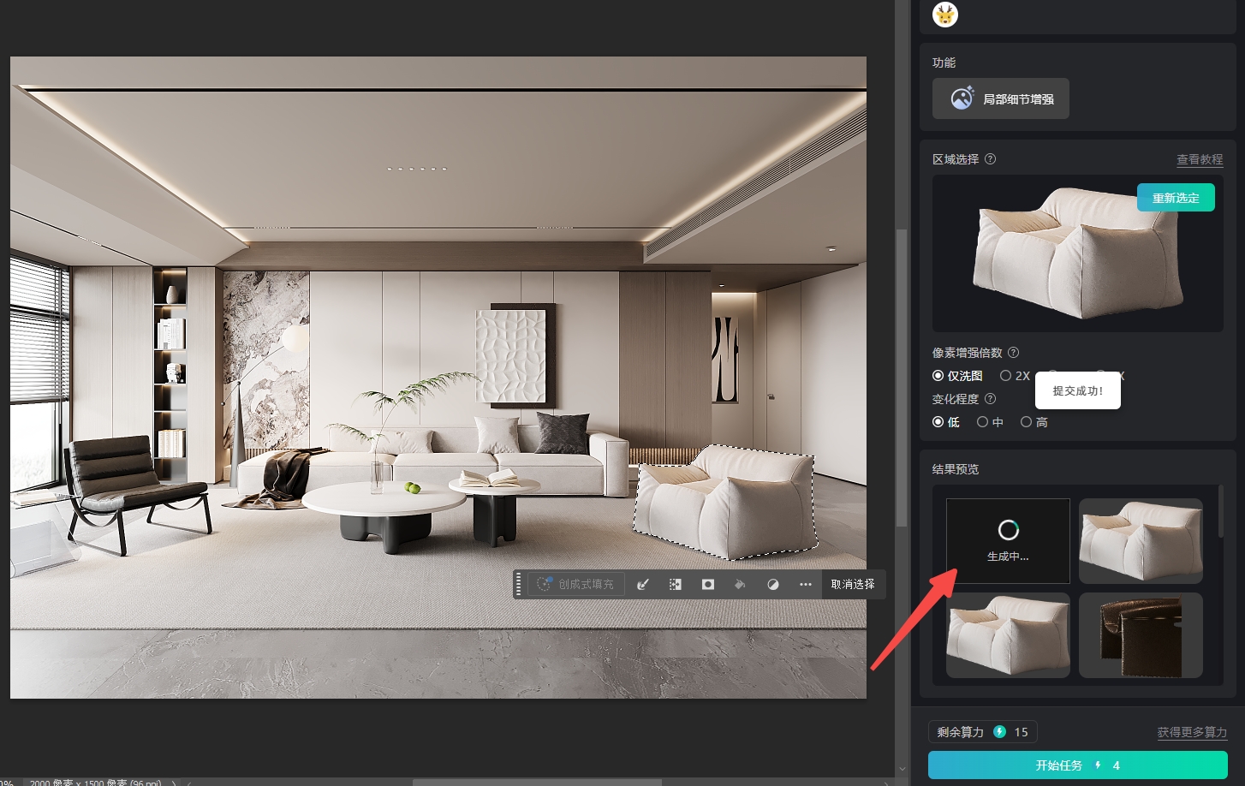Click the canvas vertical scrollbar thumb

901,377
